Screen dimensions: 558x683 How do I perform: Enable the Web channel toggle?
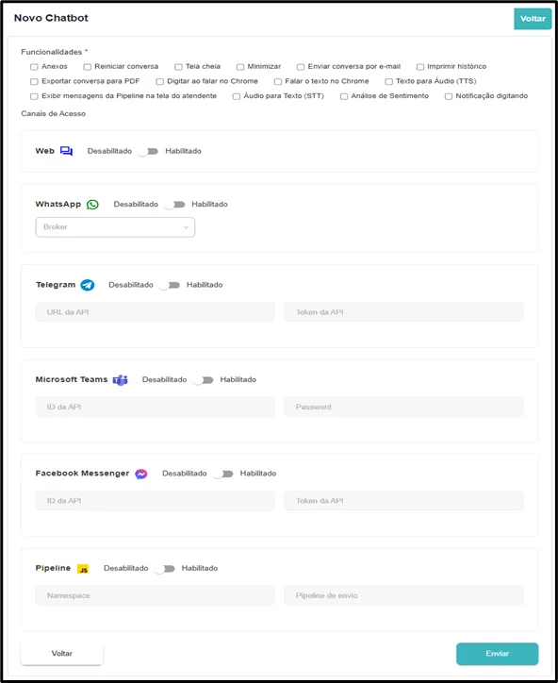tap(148, 152)
